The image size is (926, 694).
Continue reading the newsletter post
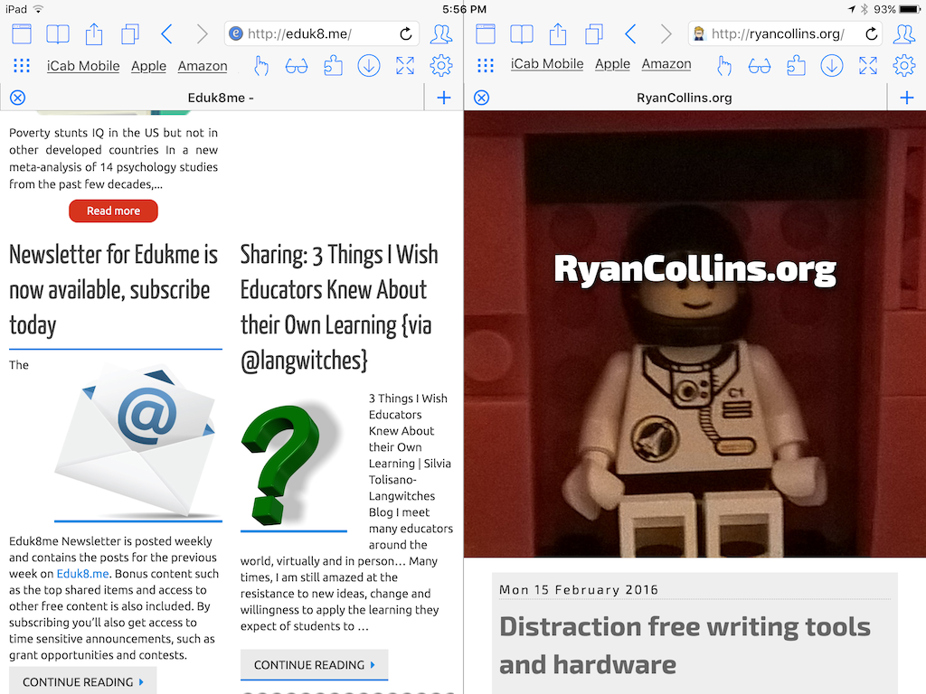point(82,681)
